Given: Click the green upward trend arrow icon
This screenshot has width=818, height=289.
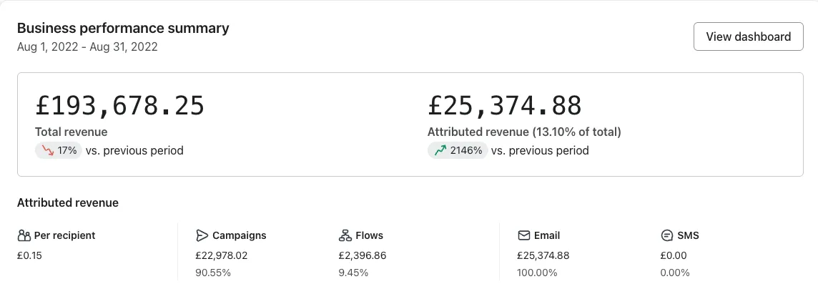Looking at the screenshot, I should click(x=440, y=151).
